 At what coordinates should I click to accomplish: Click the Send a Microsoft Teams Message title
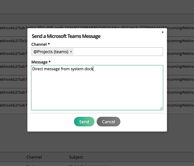pos(66,36)
